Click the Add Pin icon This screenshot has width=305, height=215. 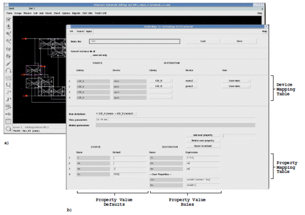coord(8,114)
